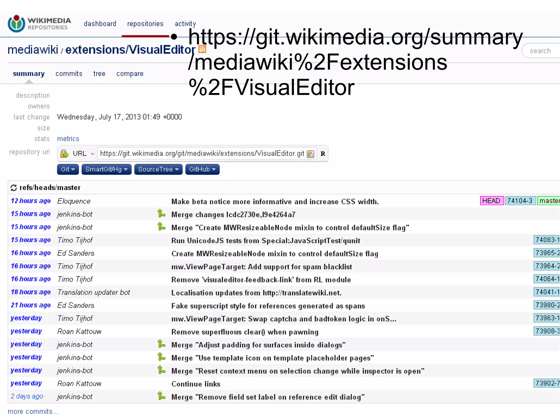Click the '12 hours ago' timestamp link

click(31, 201)
